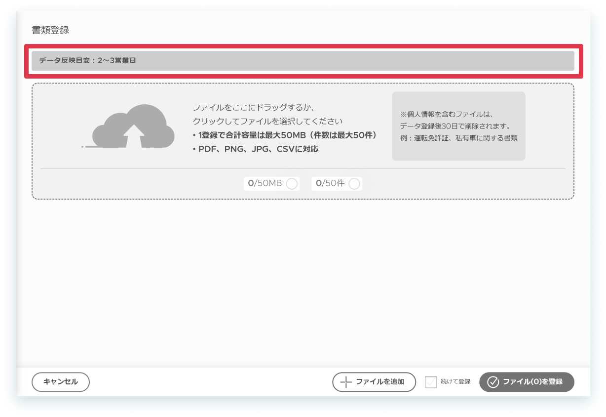
Task: Click the 例：運転免許証、私有車に関する書類 text
Action: click(x=459, y=138)
